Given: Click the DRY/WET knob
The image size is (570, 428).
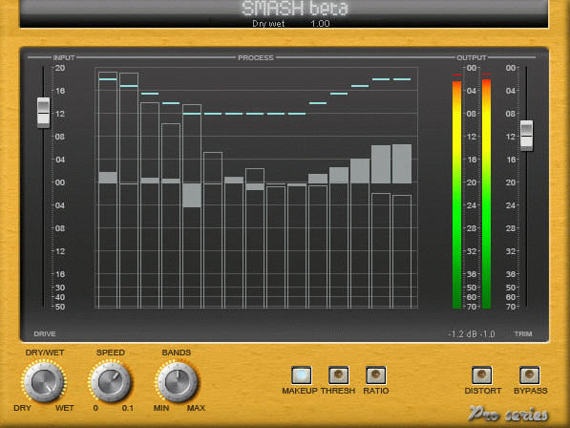Looking at the screenshot, I should tap(44, 382).
